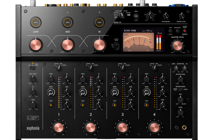This screenshot has width=213, height=140.
Task: Click the beat fraction selector knob
Action: tap(150, 16)
